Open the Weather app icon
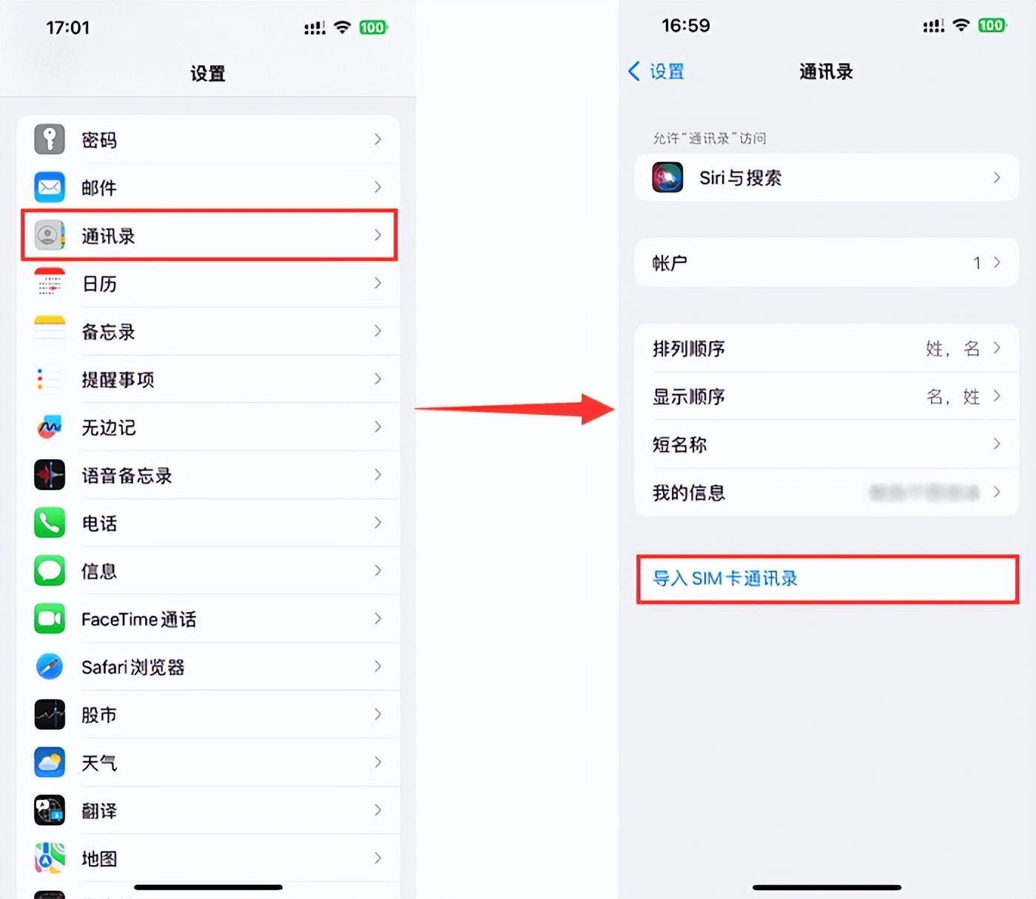The image size is (1036, 899). tap(50, 762)
